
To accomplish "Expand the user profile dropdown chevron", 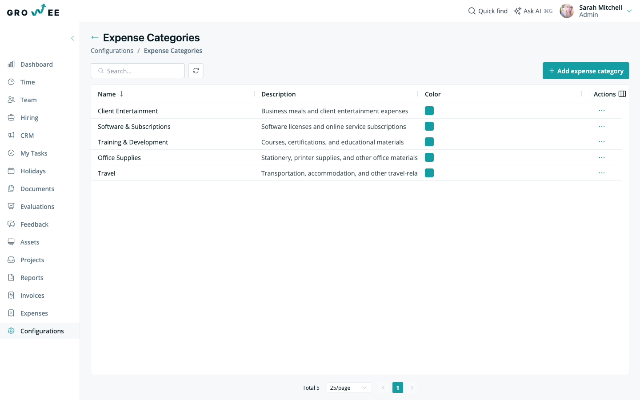I will pyautogui.click(x=629, y=11).
